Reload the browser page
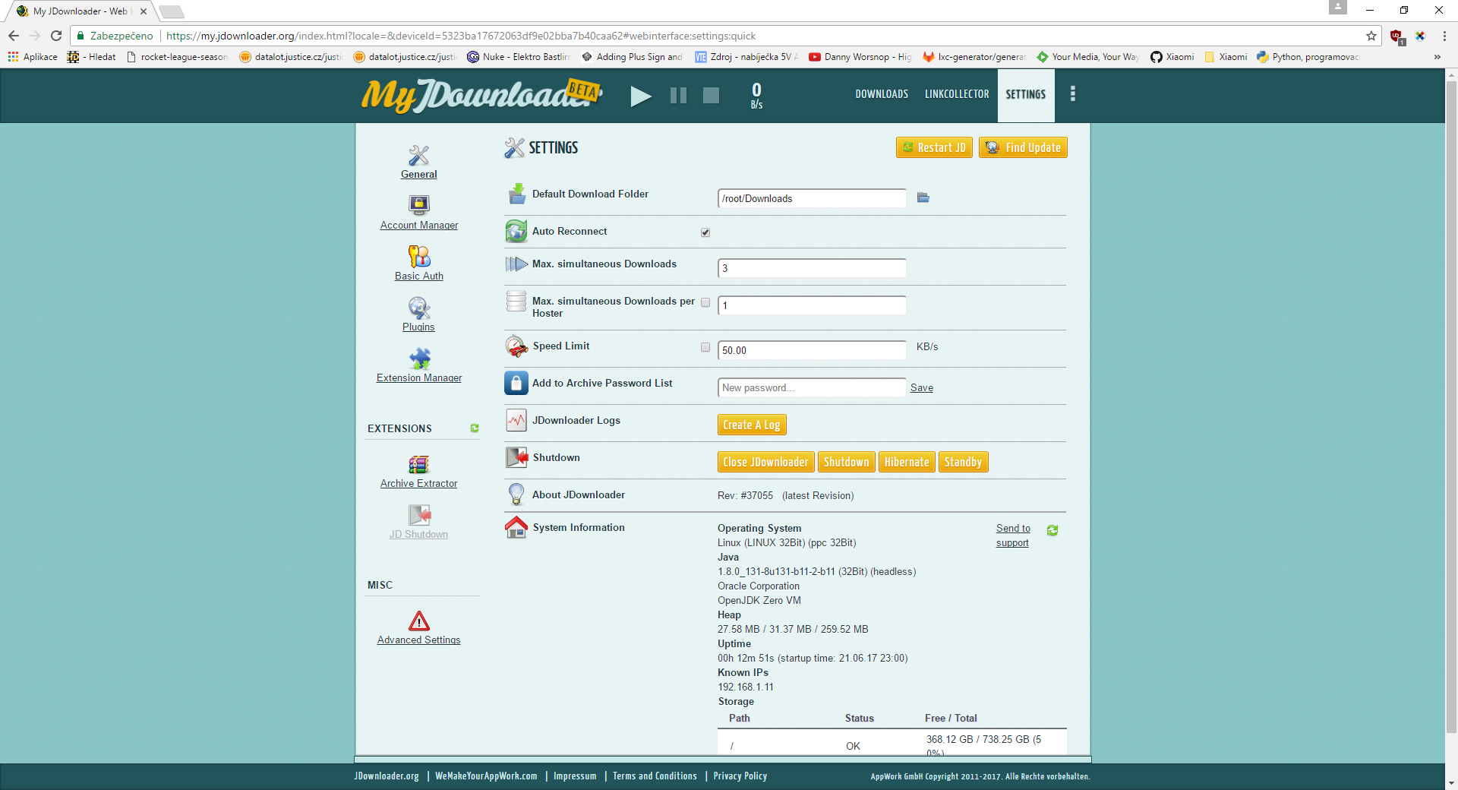 tap(56, 36)
